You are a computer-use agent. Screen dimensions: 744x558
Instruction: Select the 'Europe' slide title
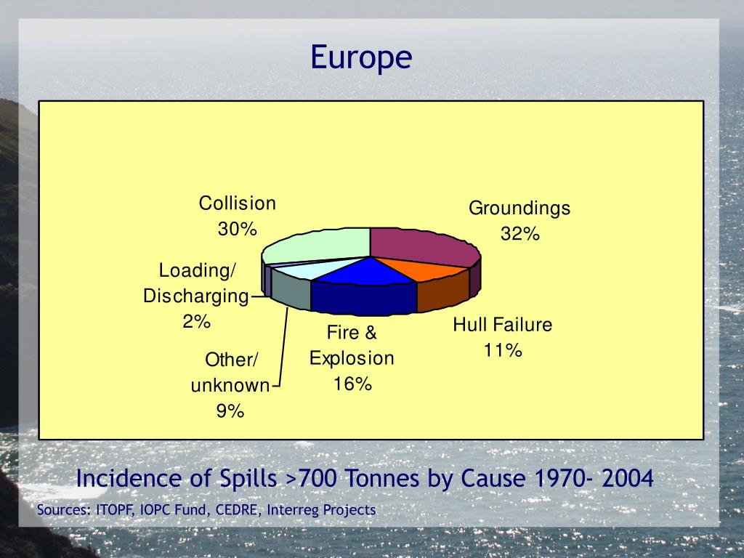361,58
